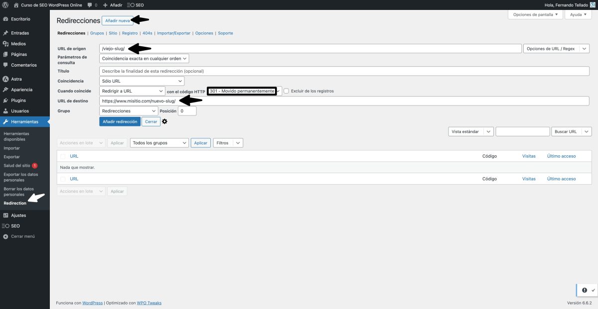Toggle the select-all checkbox in bottom table
Image resolution: width=598 pixels, height=309 pixels.
coord(63,178)
